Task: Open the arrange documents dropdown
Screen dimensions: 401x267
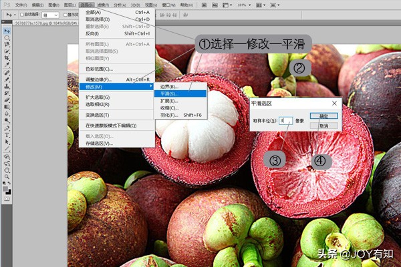Action: [261, 5]
